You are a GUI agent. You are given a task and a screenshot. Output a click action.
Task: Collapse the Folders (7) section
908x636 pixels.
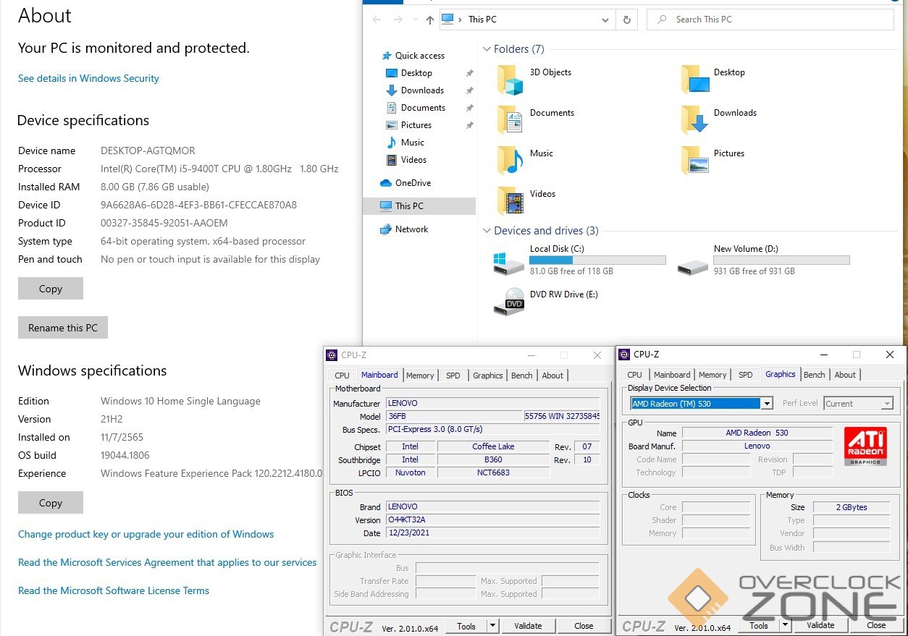click(x=487, y=49)
